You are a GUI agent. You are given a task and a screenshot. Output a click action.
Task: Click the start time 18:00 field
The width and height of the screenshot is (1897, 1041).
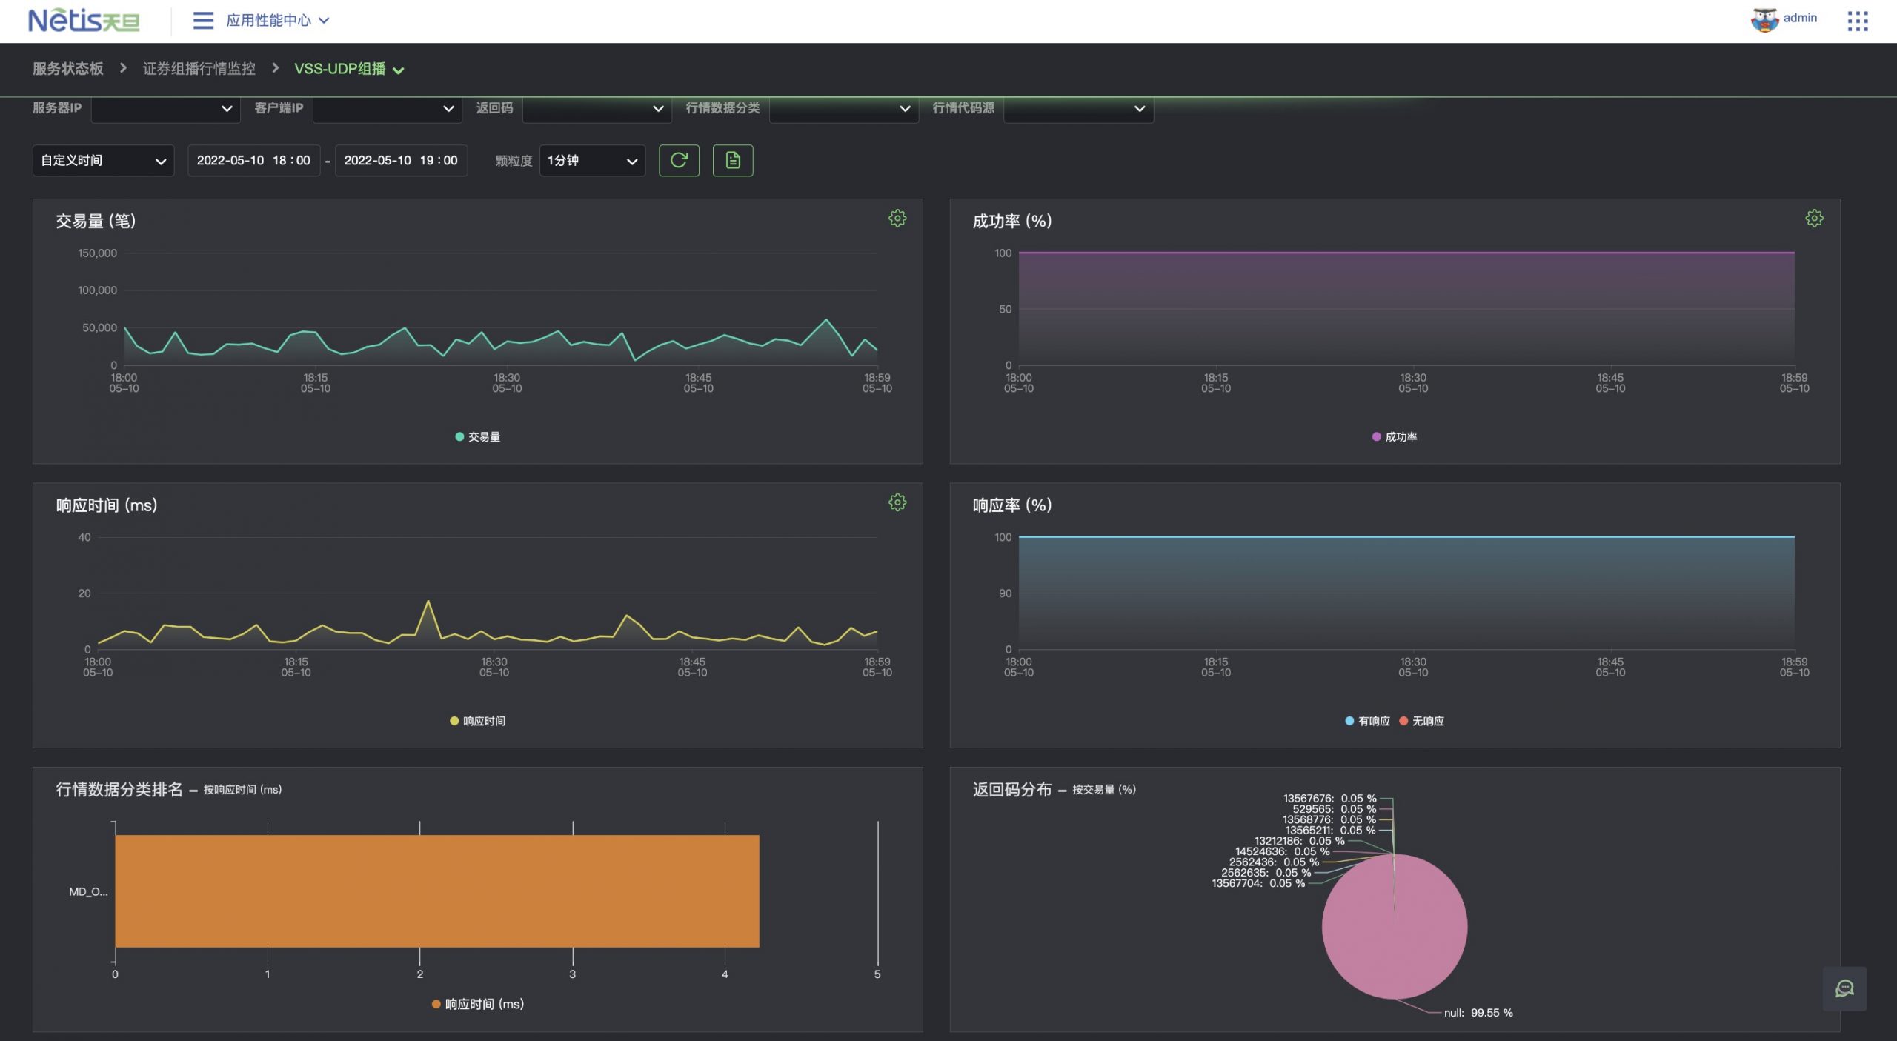click(x=253, y=161)
